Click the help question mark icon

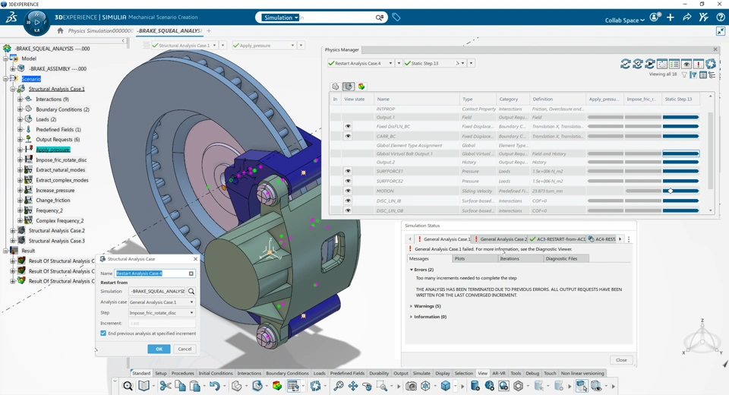[x=721, y=17]
